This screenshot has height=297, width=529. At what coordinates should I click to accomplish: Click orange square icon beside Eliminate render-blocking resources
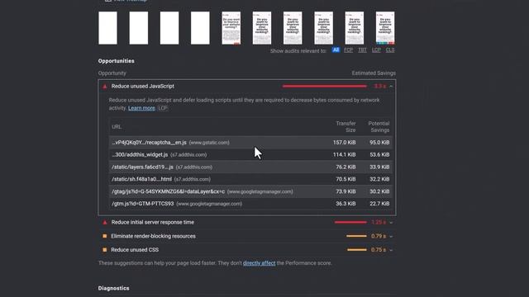(105, 236)
